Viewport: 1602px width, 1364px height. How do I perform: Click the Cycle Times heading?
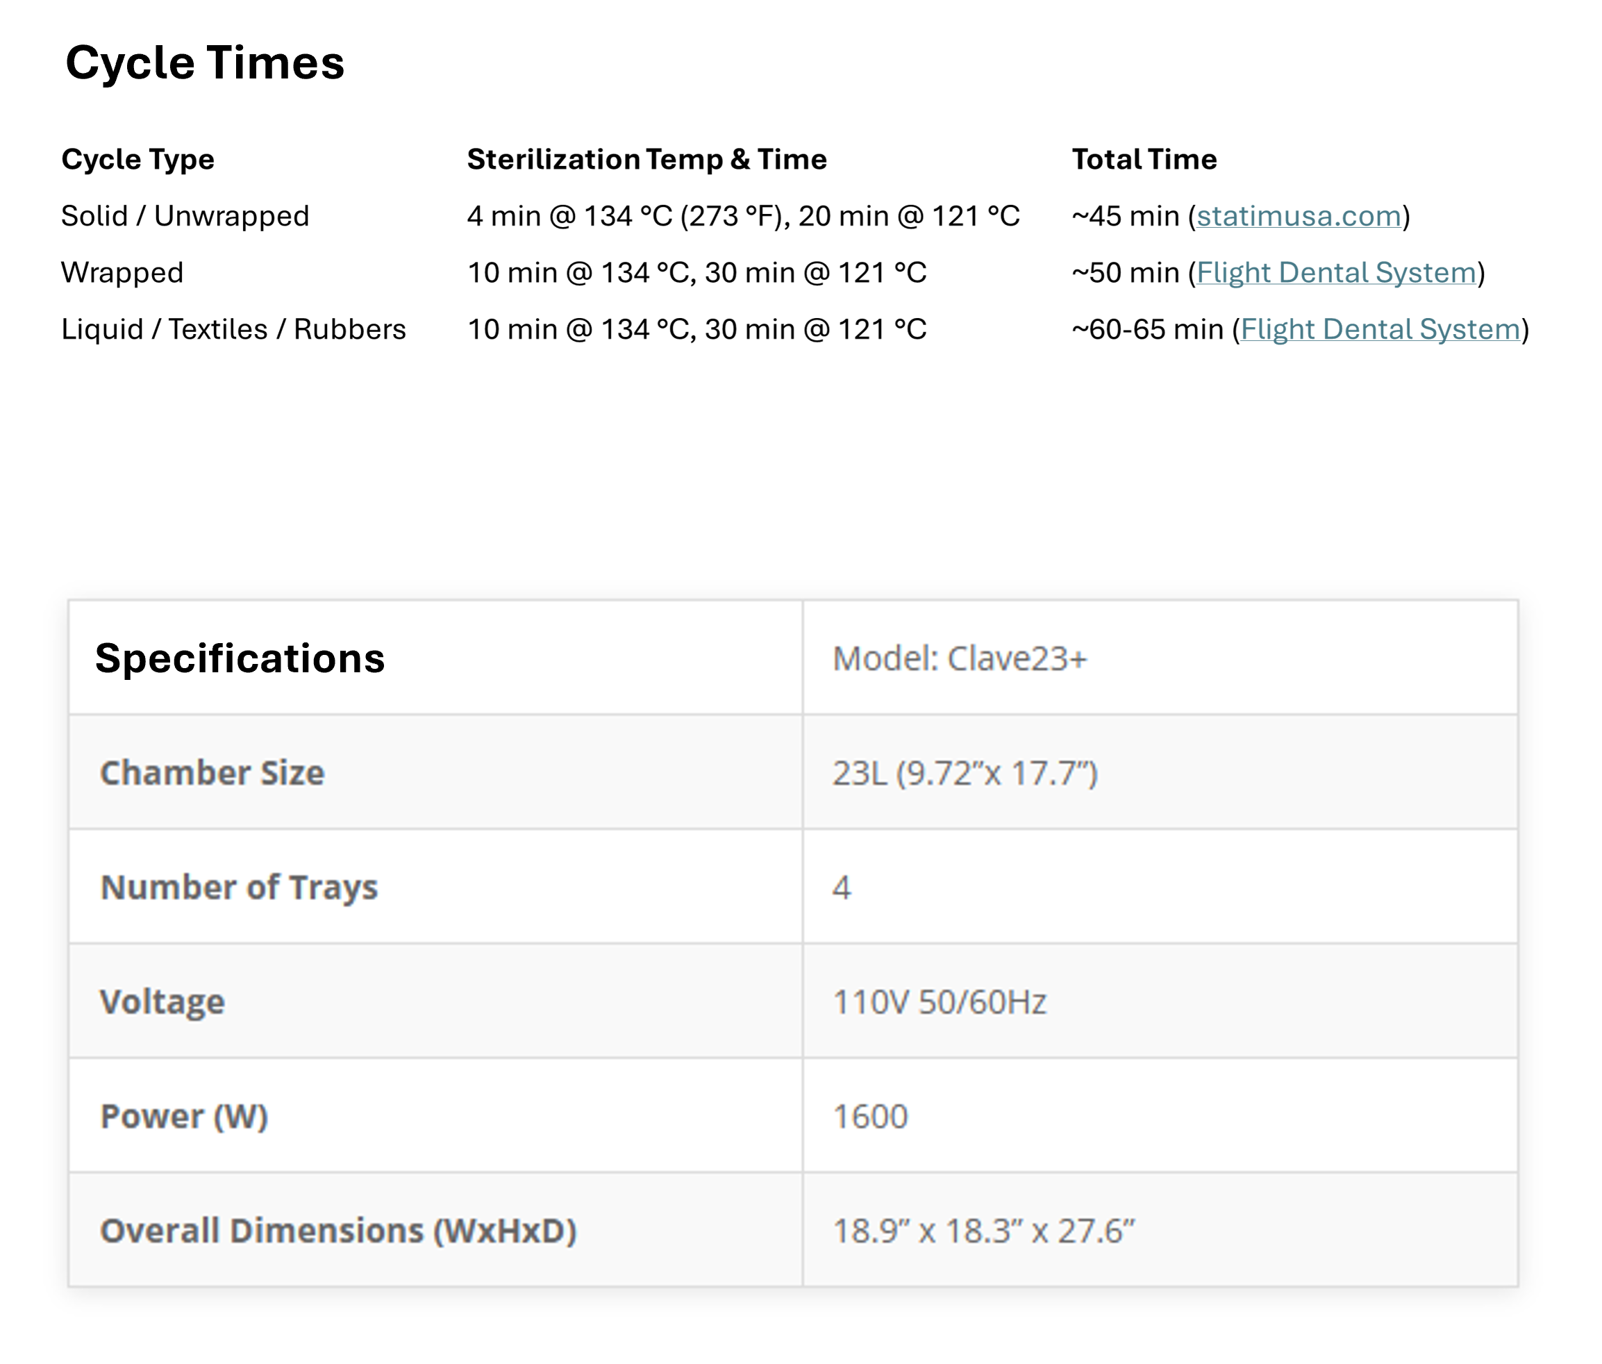coord(205,63)
